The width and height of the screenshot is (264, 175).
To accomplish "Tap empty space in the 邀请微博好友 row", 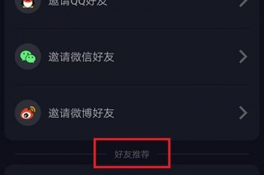I will click(x=175, y=113).
